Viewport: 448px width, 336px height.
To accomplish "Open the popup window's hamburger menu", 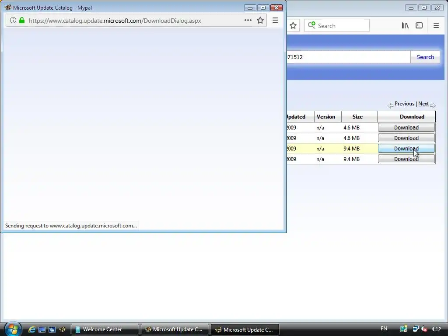I will [275, 20].
